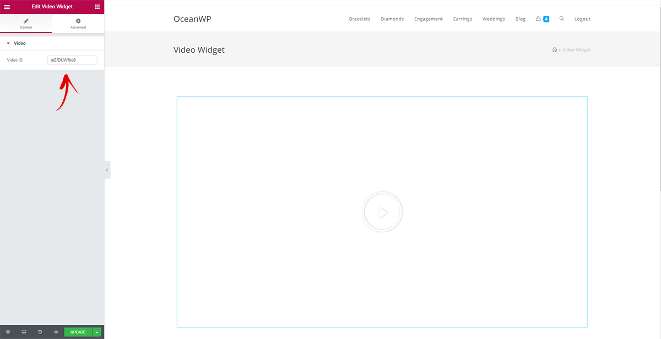Open the shopping cart icon
Screen dimensions: 661x339
(x=538, y=19)
